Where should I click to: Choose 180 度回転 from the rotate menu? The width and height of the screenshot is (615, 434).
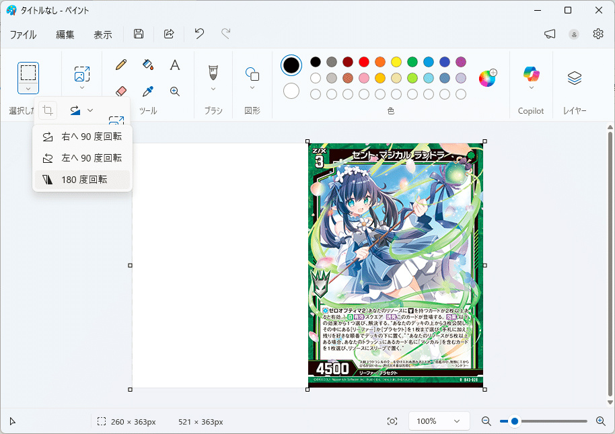coord(82,180)
